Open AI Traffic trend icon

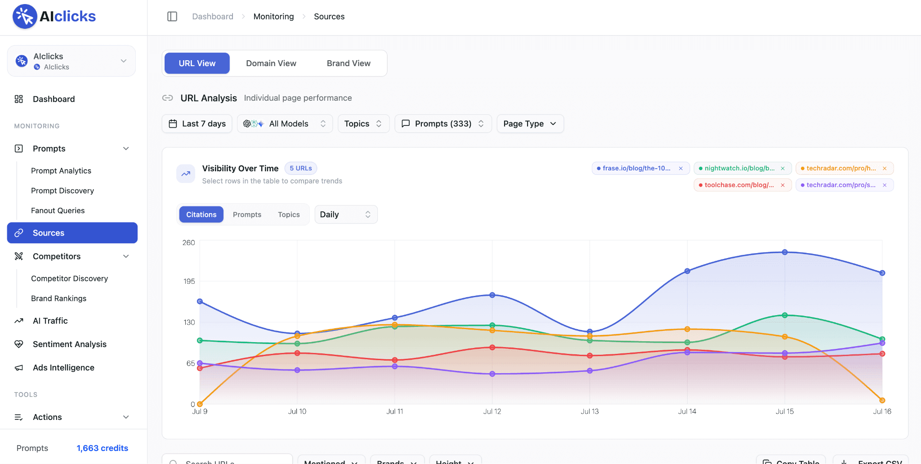19,321
